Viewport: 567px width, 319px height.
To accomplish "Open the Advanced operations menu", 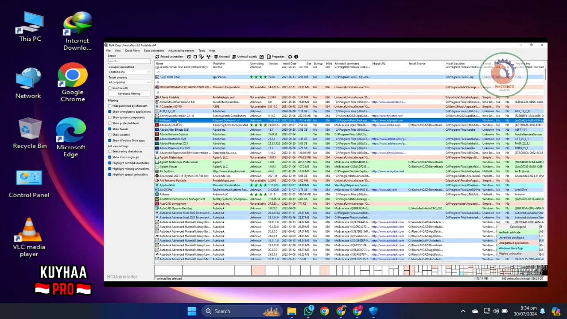I will (x=181, y=51).
